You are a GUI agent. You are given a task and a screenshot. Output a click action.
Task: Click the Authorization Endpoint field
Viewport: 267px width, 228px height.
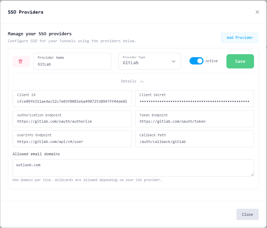point(72,122)
